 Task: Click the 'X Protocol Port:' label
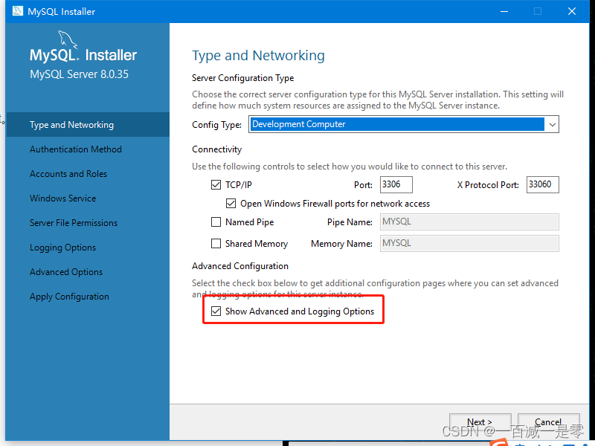coord(488,185)
